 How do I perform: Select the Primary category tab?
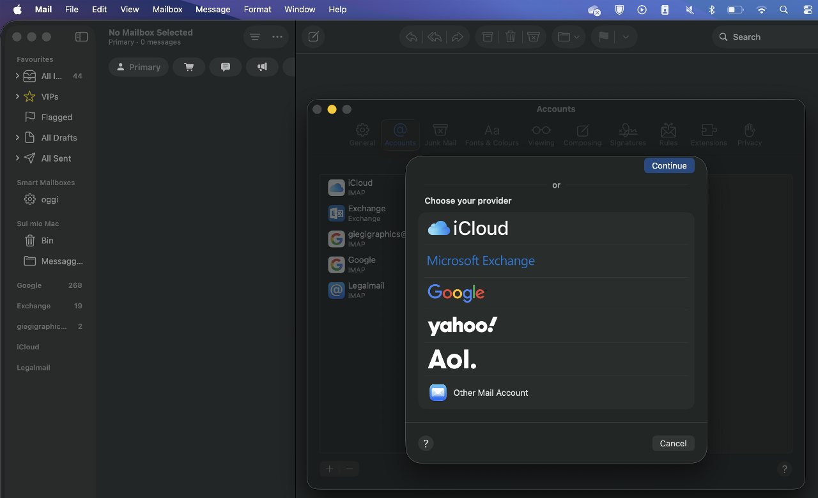(x=138, y=67)
